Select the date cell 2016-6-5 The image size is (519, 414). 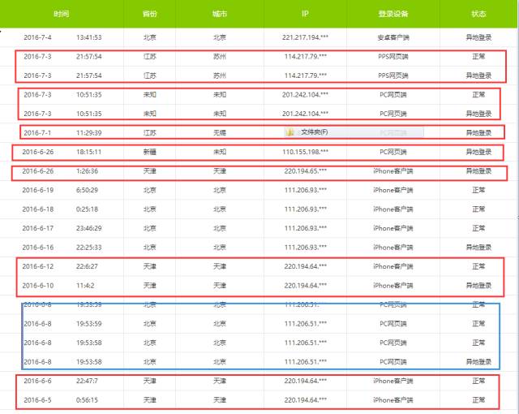click(x=37, y=400)
